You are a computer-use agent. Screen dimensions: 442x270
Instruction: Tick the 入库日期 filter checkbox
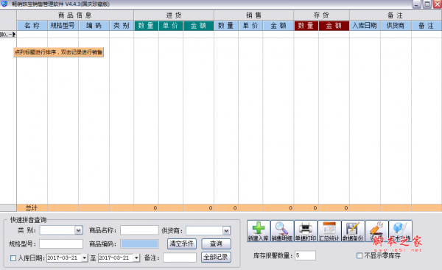click(13, 258)
